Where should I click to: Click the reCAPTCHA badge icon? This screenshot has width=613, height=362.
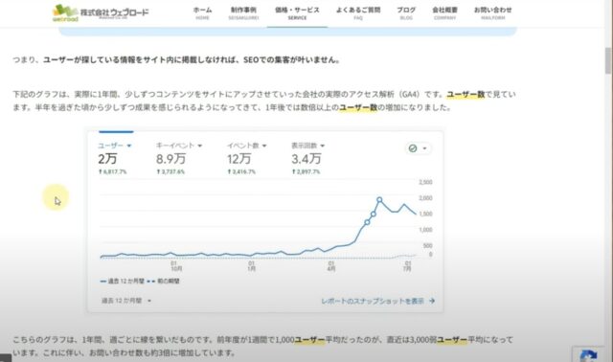pyautogui.click(x=588, y=355)
